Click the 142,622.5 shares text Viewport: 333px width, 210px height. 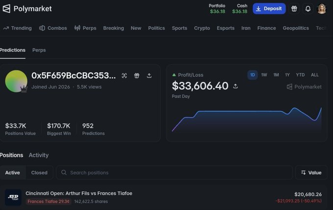pos(91,202)
